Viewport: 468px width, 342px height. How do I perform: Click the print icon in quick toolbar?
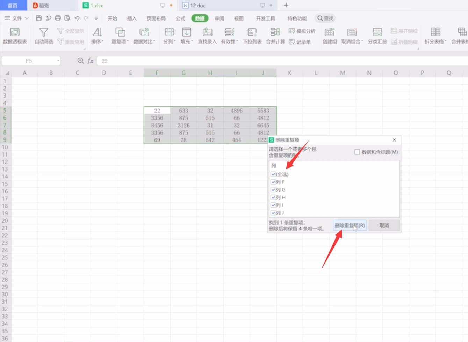[x=58, y=18]
